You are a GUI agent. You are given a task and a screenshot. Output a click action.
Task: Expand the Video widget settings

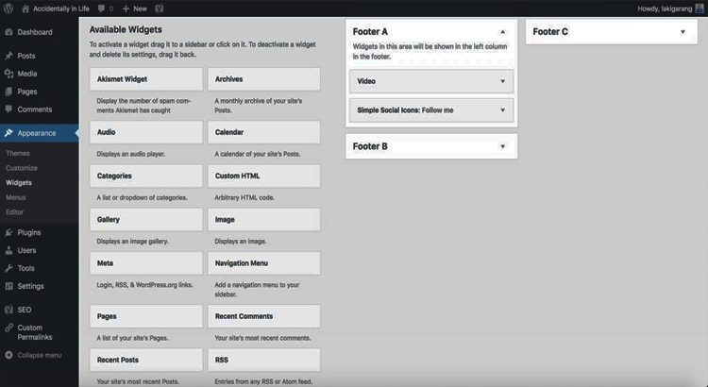pos(503,81)
